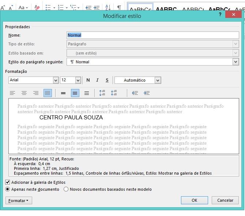This screenshot has height=216, width=245.
Task: Set single line spacing
Action: (63, 93)
